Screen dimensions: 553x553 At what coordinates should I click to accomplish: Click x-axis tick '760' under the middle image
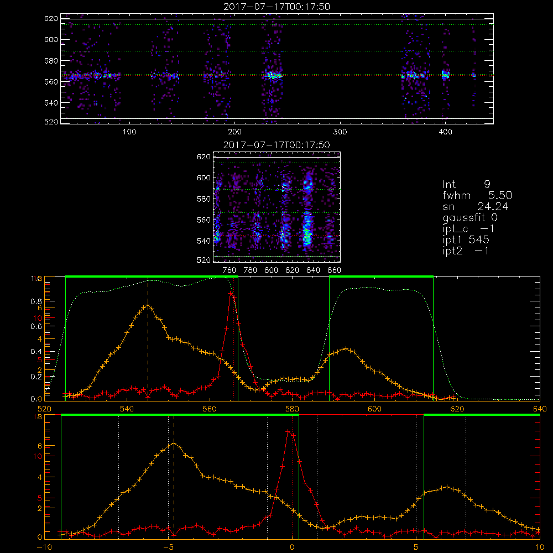(x=229, y=270)
